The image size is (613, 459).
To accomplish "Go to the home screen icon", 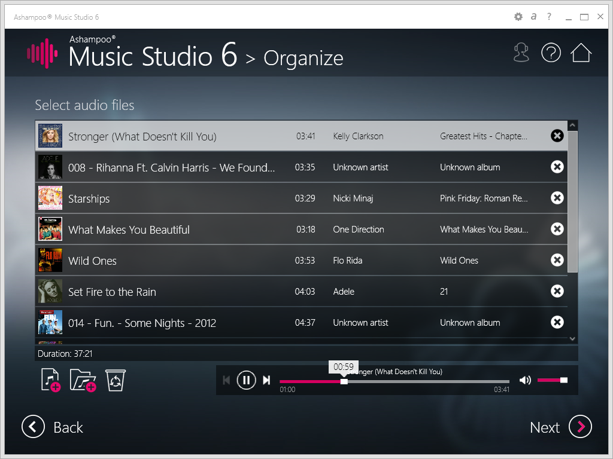I will [581, 53].
